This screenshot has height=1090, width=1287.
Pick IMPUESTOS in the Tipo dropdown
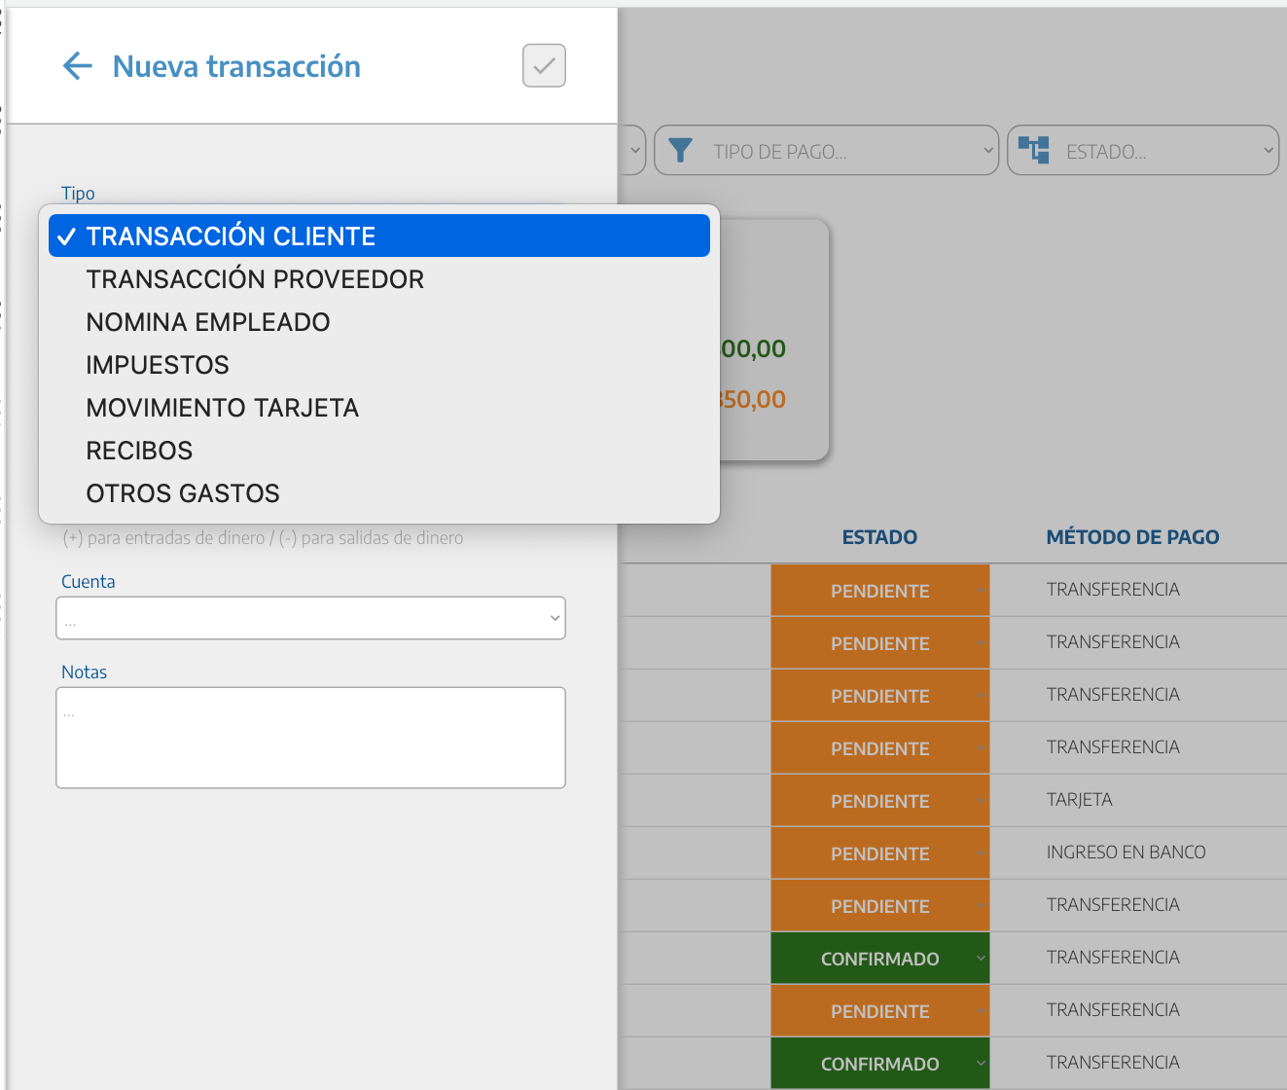click(158, 365)
